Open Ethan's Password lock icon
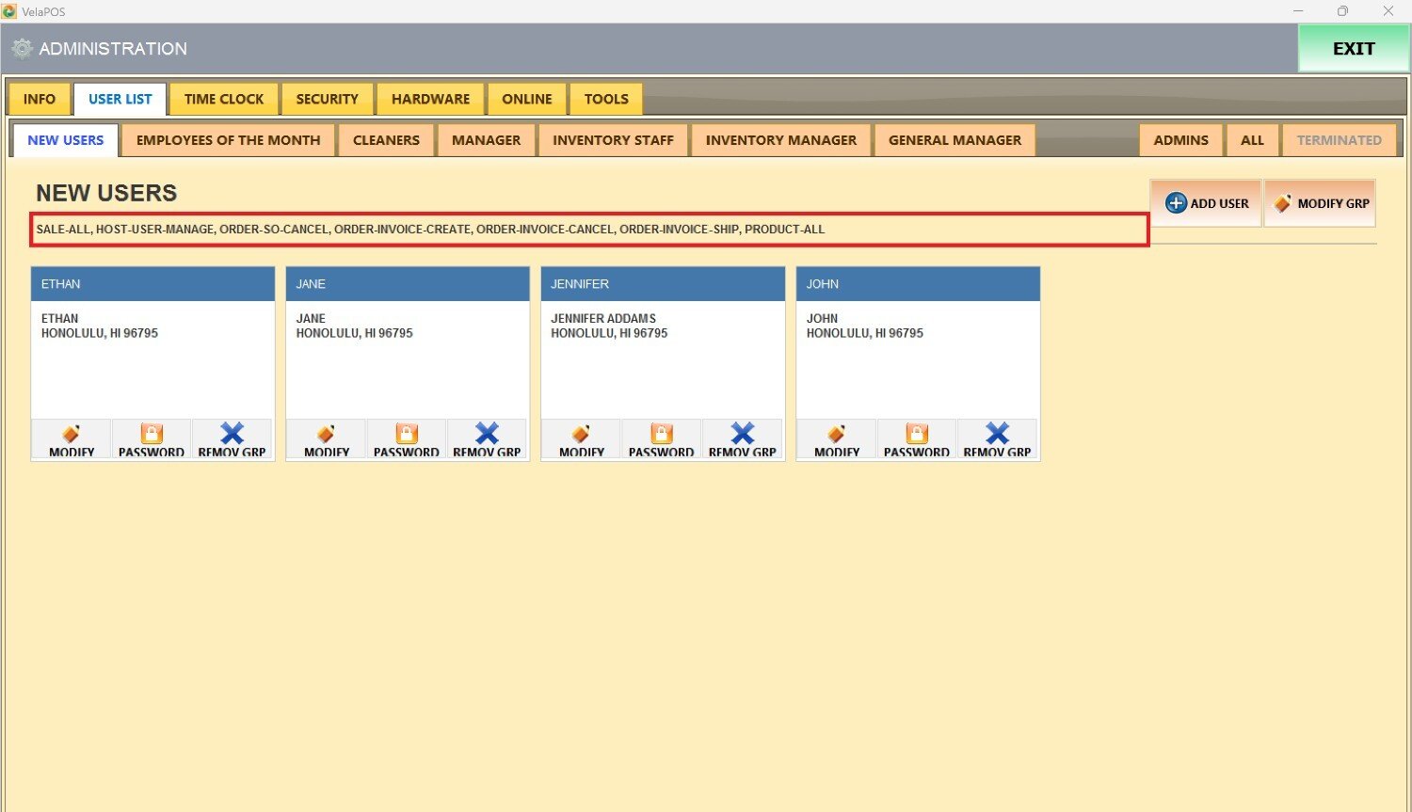 [x=152, y=434]
